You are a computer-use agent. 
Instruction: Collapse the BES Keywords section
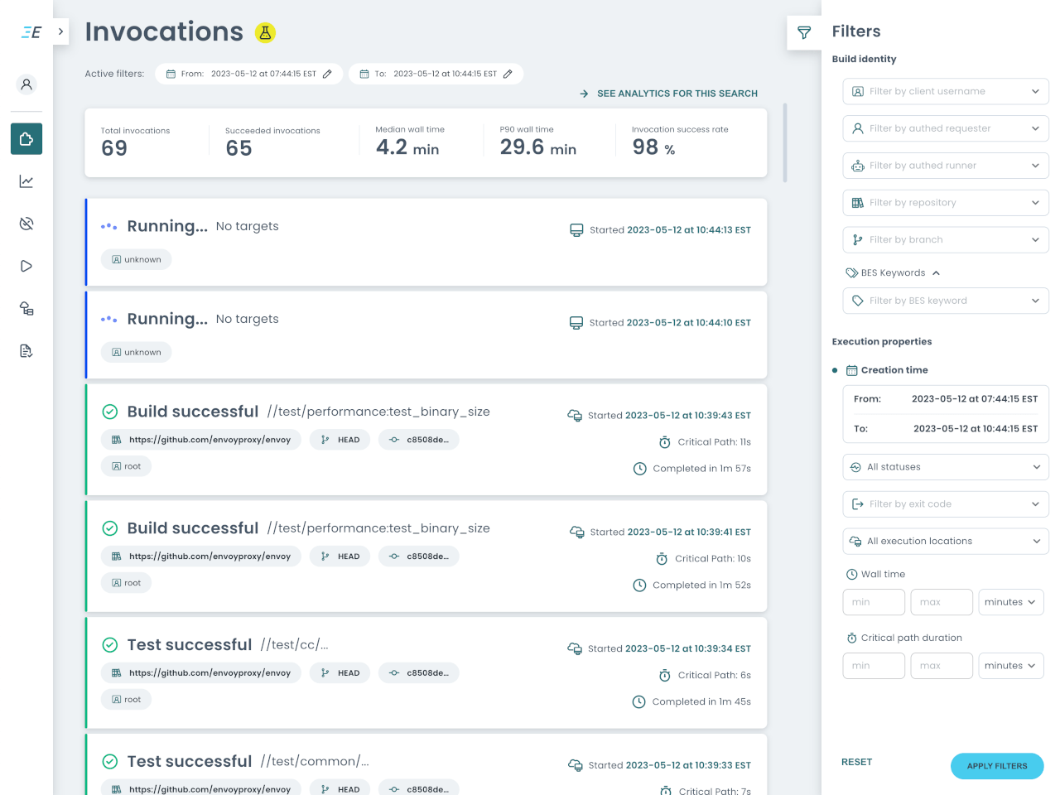pos(935,272)
